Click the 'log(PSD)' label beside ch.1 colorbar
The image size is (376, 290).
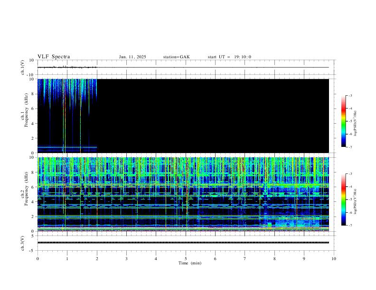(x=356, y=123)
